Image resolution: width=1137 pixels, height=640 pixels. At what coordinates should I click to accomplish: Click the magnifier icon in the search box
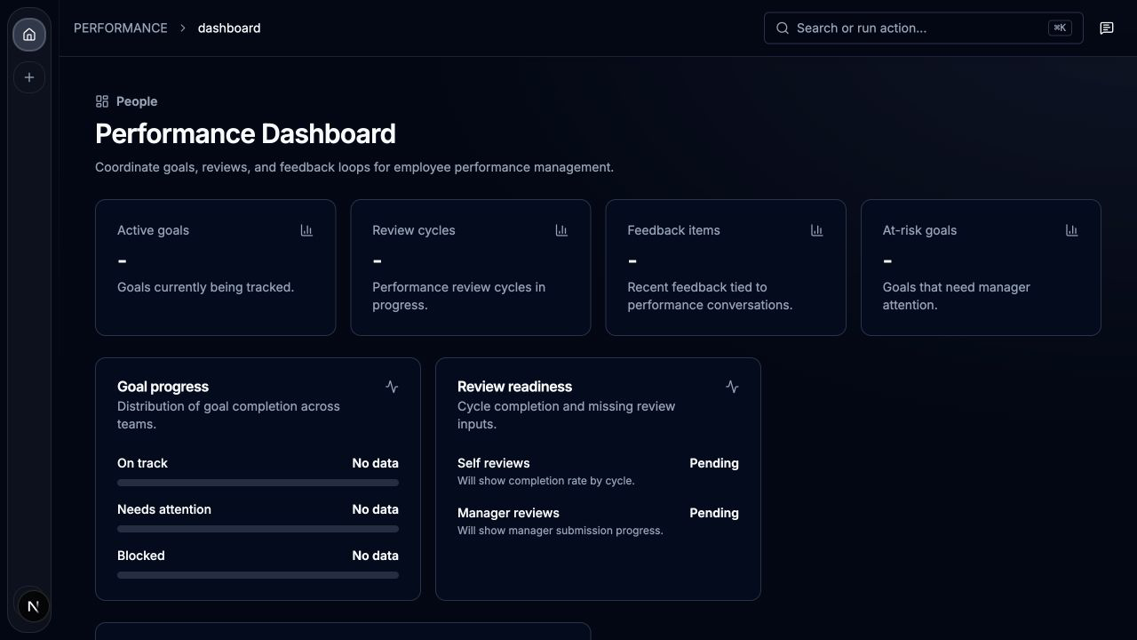[x=783, y=28]
